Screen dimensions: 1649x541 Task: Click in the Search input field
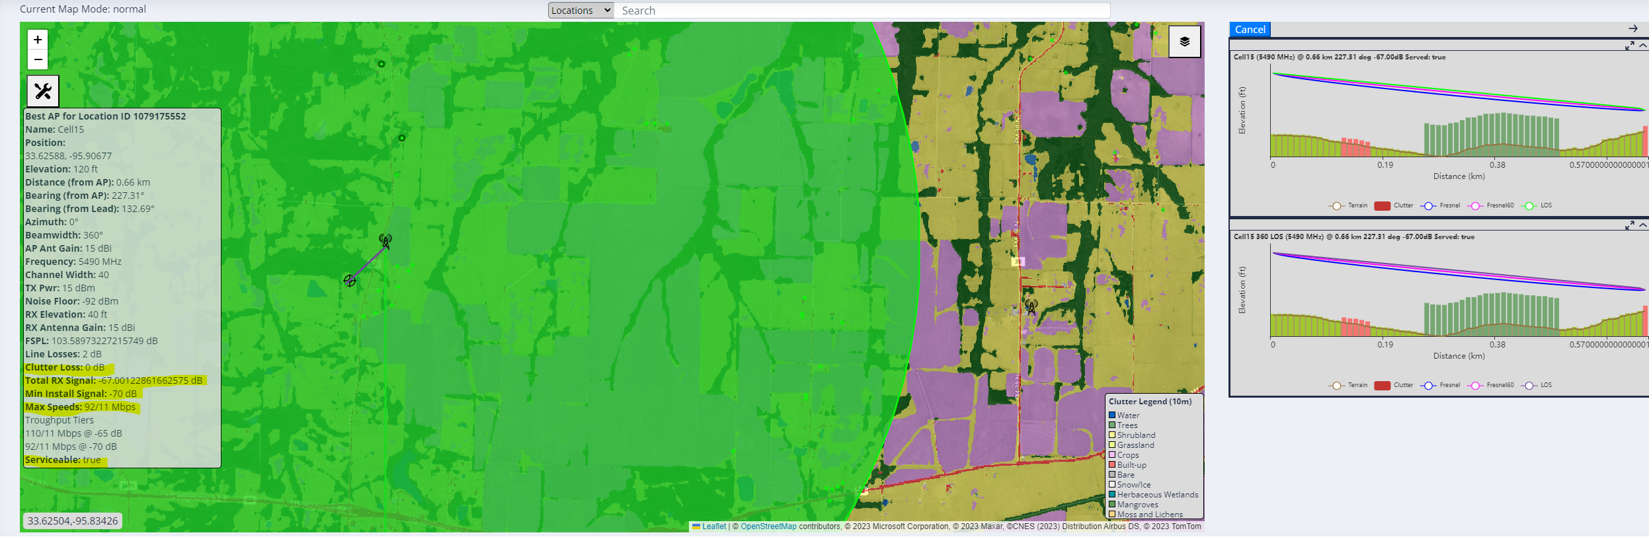coord(862,11)
